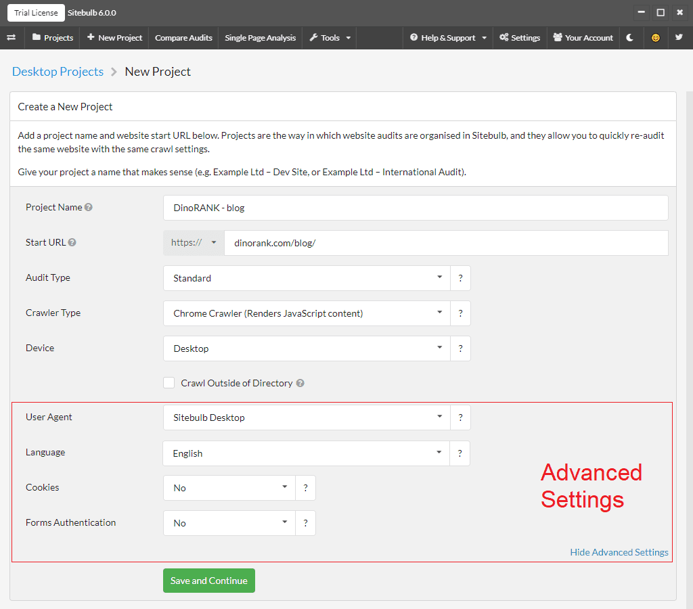Click the Trial License badge
Screen dimensions: 693x609
pos(37,13)
